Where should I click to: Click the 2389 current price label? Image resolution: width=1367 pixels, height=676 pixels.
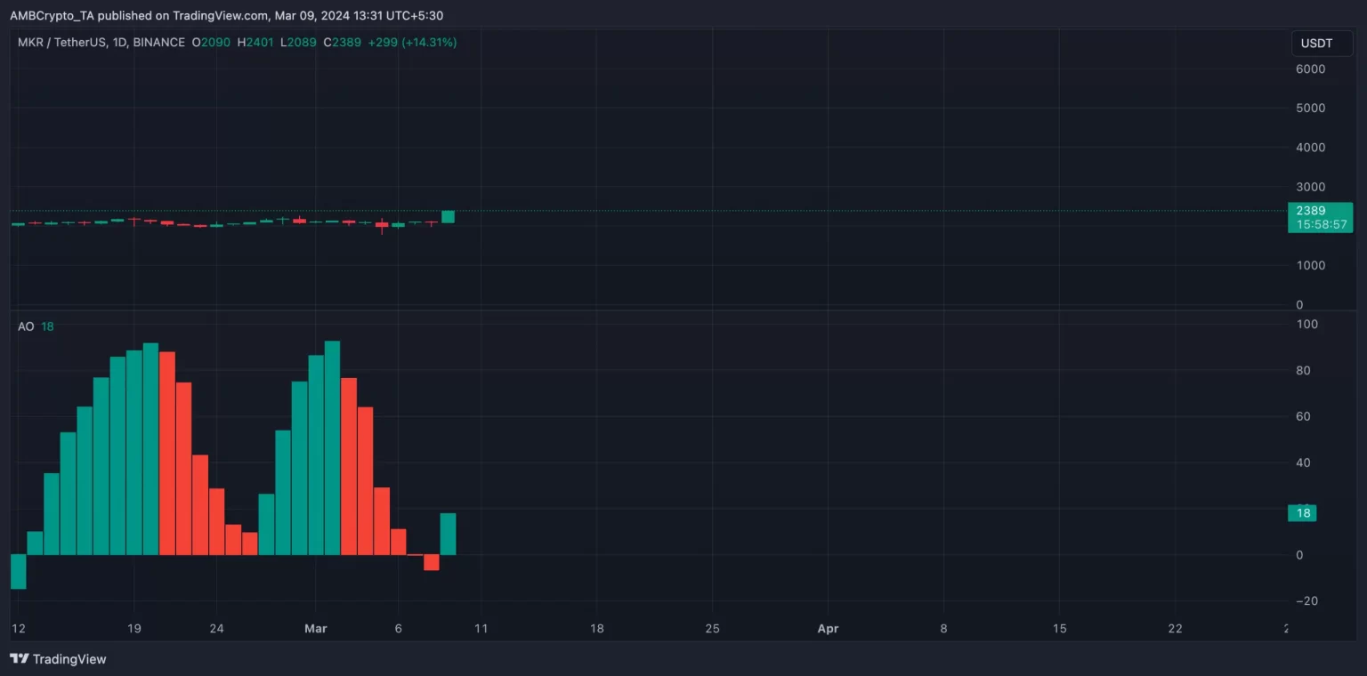pyautogui.click(x=1311, y=211)
